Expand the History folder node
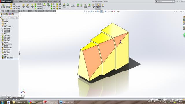This screenshot has width=185, height=104. 1,20
